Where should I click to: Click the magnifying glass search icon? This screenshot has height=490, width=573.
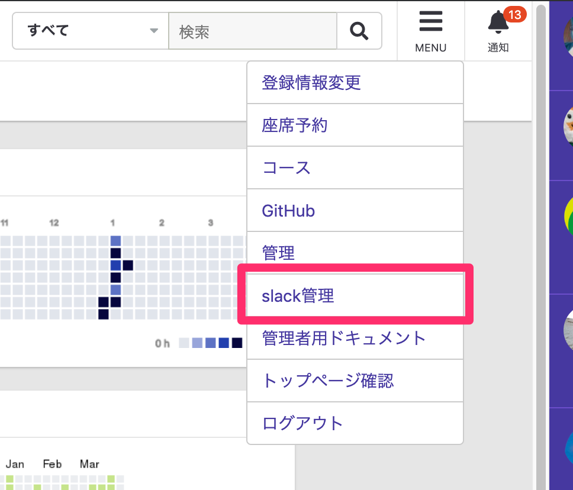coord(359,31)
